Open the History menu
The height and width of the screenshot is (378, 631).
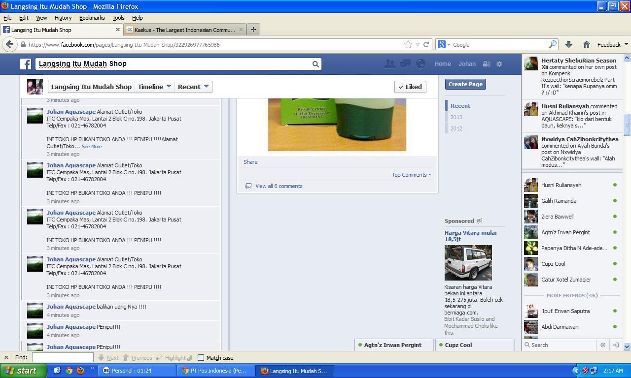63,18
